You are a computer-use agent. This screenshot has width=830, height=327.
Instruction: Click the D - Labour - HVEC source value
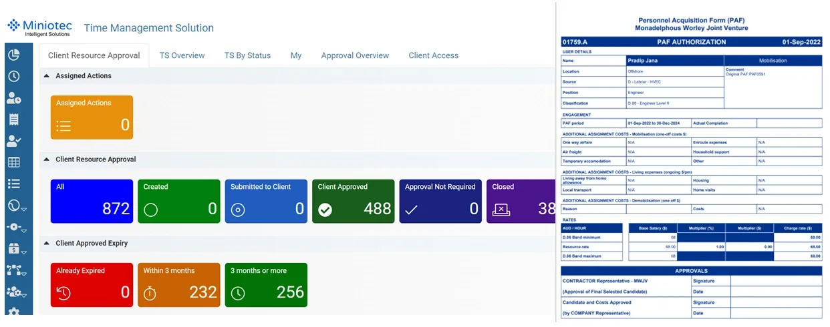coord(643,82)
